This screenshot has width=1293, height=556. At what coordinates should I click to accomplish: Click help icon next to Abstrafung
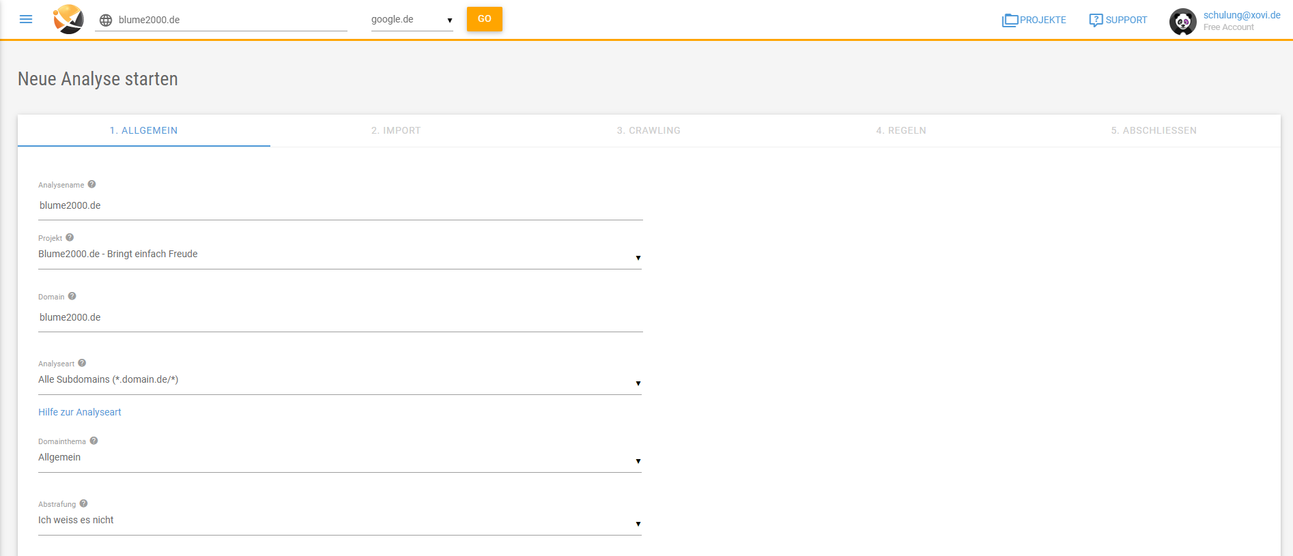(x=83, y=503)
